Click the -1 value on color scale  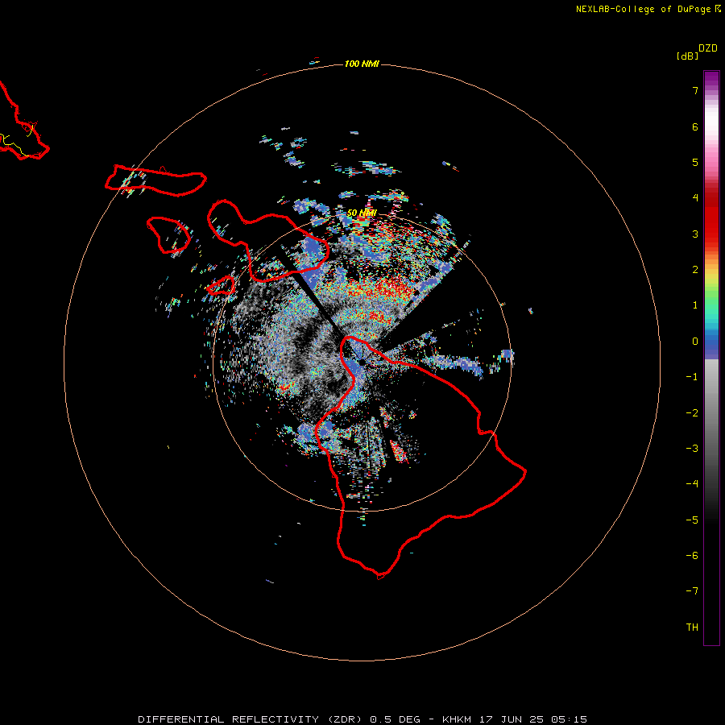(x=692, y=377)
